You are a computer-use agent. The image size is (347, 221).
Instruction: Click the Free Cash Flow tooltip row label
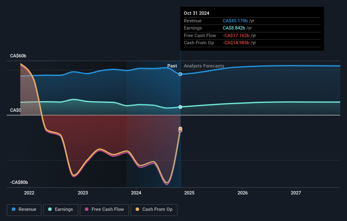[200, 35]
